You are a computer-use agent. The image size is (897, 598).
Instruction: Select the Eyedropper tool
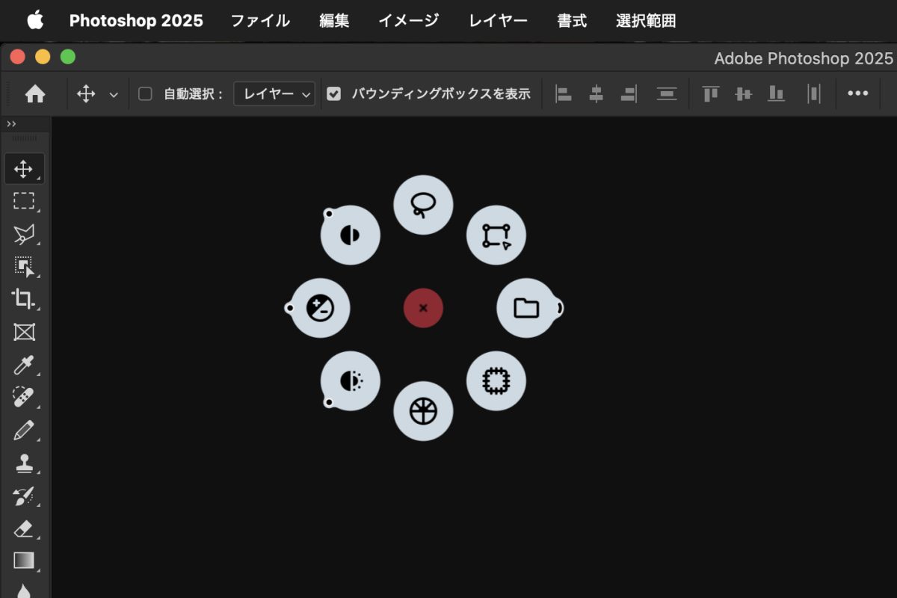[x=24, y=365]
